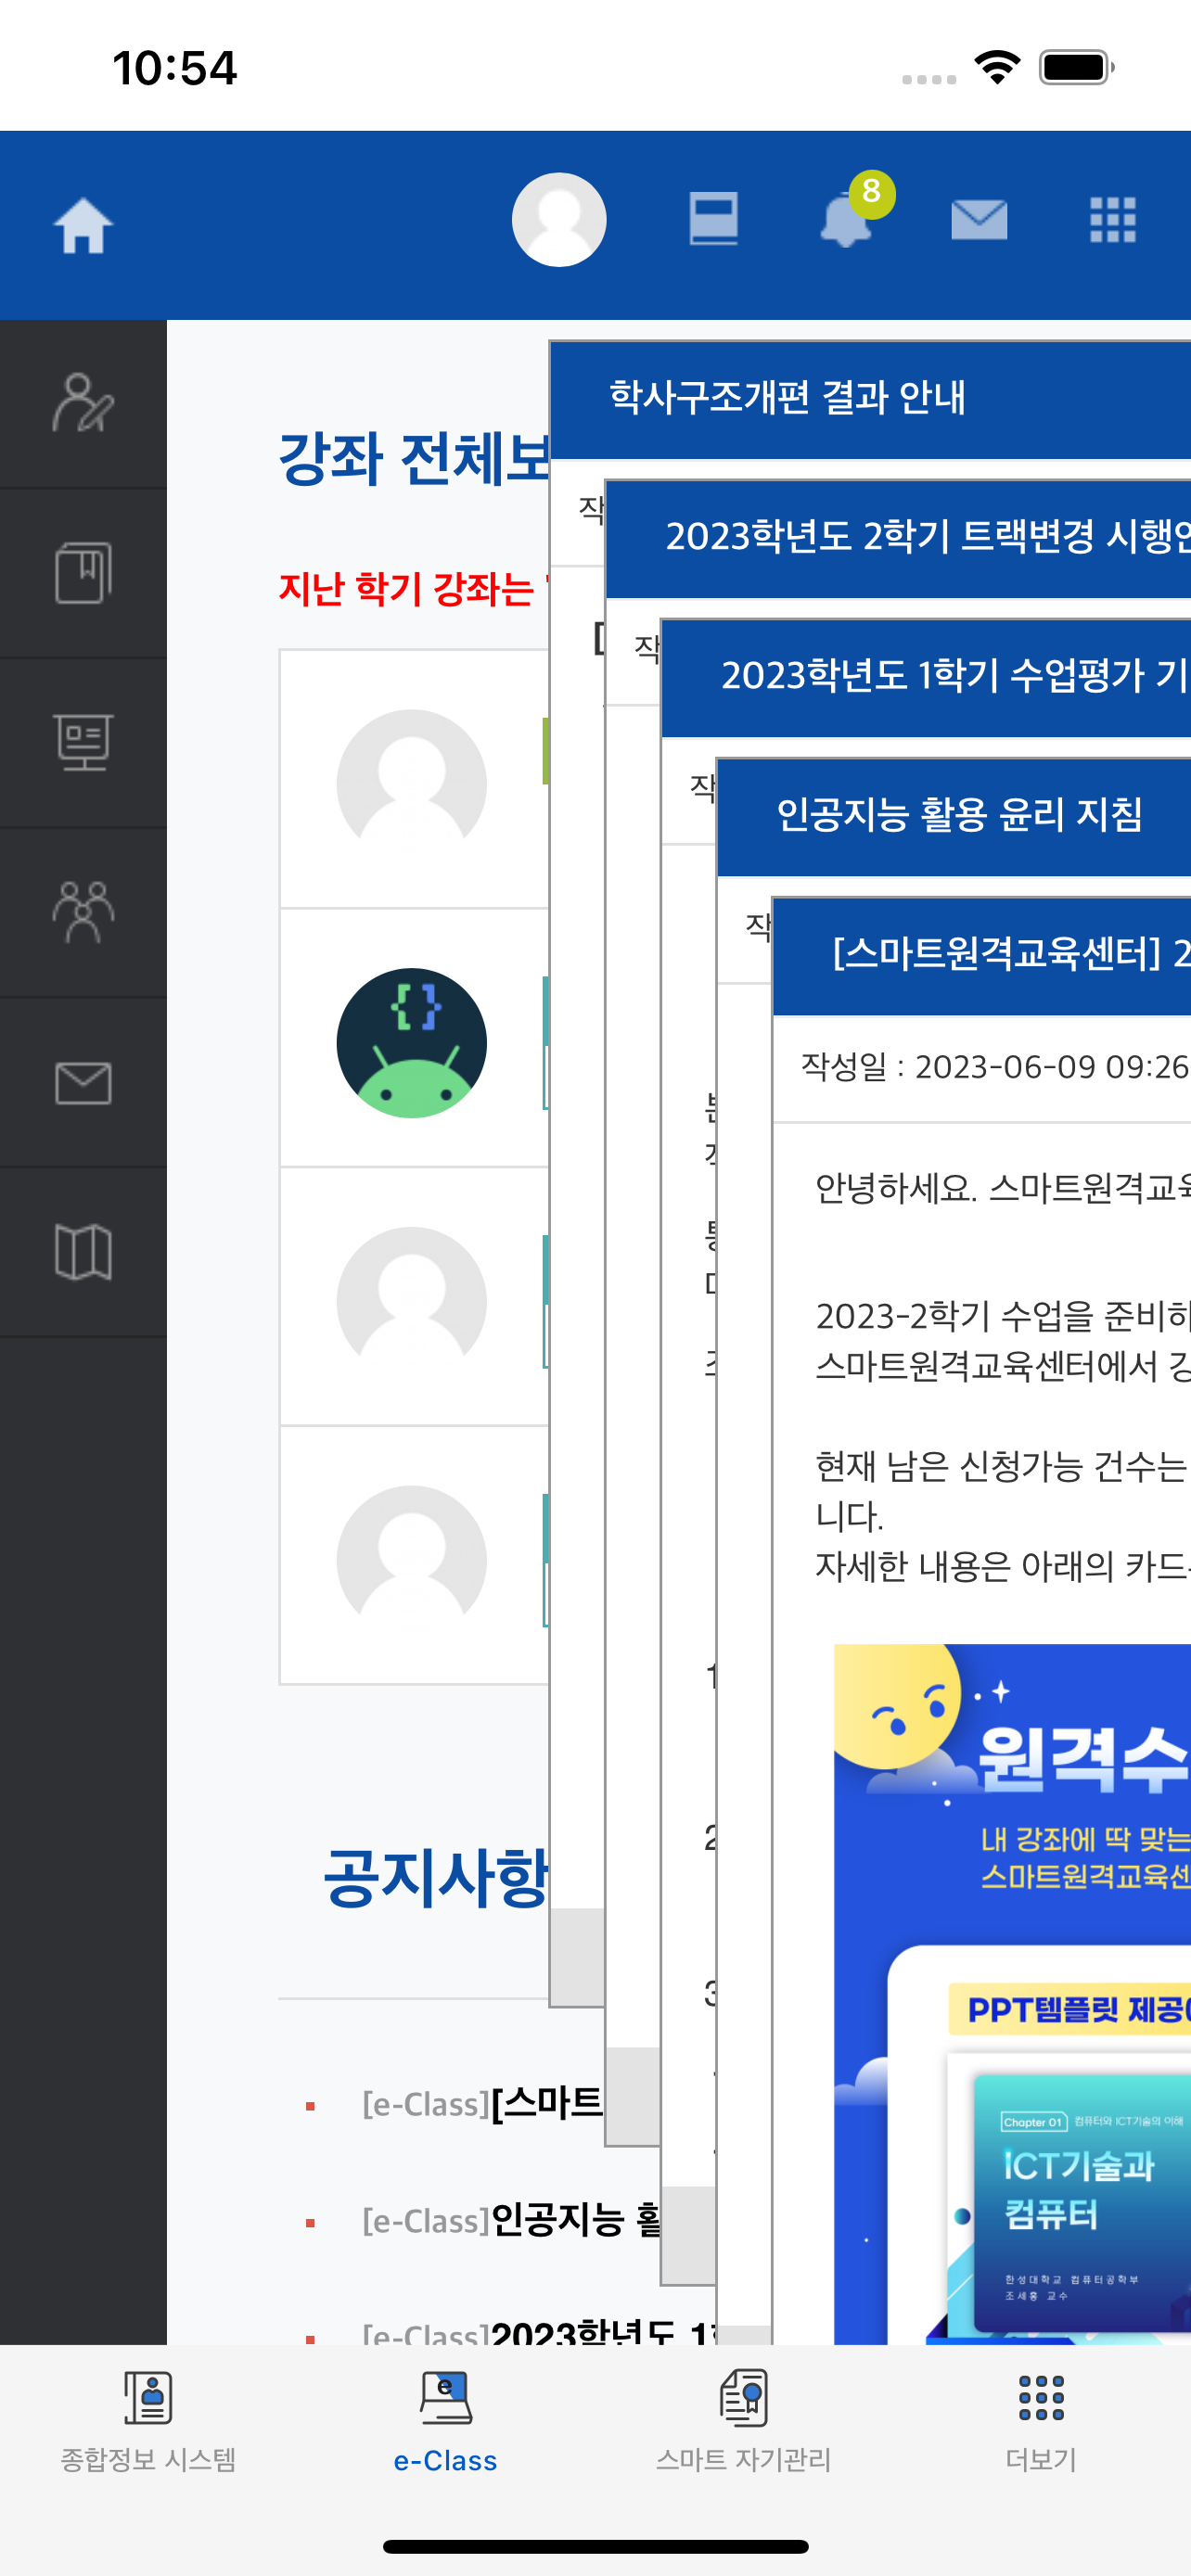The height and width of the screenshot is (2576, 1191).
Task: Tap the home icon in header
Action: (83, 225)
